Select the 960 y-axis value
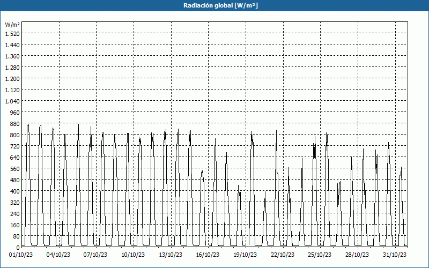429x268 pixels. pos(15,113)
